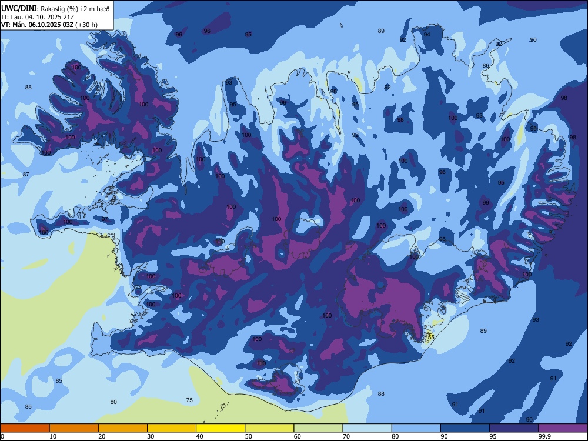Select the 95–99.9 indigo legend swatch
The width and height of the screenshot is (588, 441).
[x=514, y=428]
